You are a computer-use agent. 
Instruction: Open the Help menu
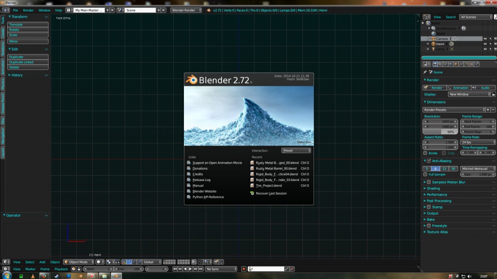tap(59, 10)
